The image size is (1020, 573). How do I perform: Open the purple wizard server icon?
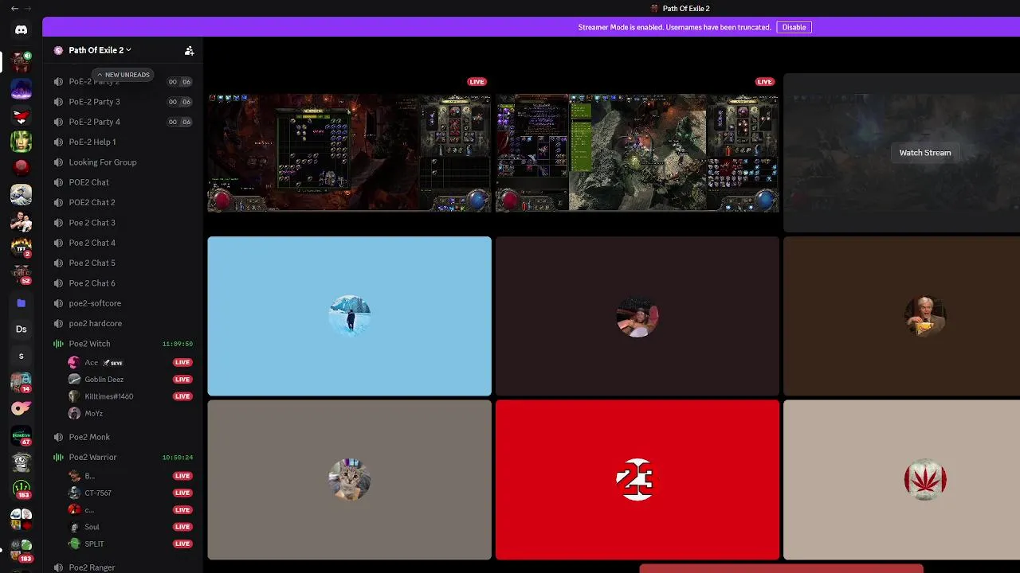coord(22,88)
